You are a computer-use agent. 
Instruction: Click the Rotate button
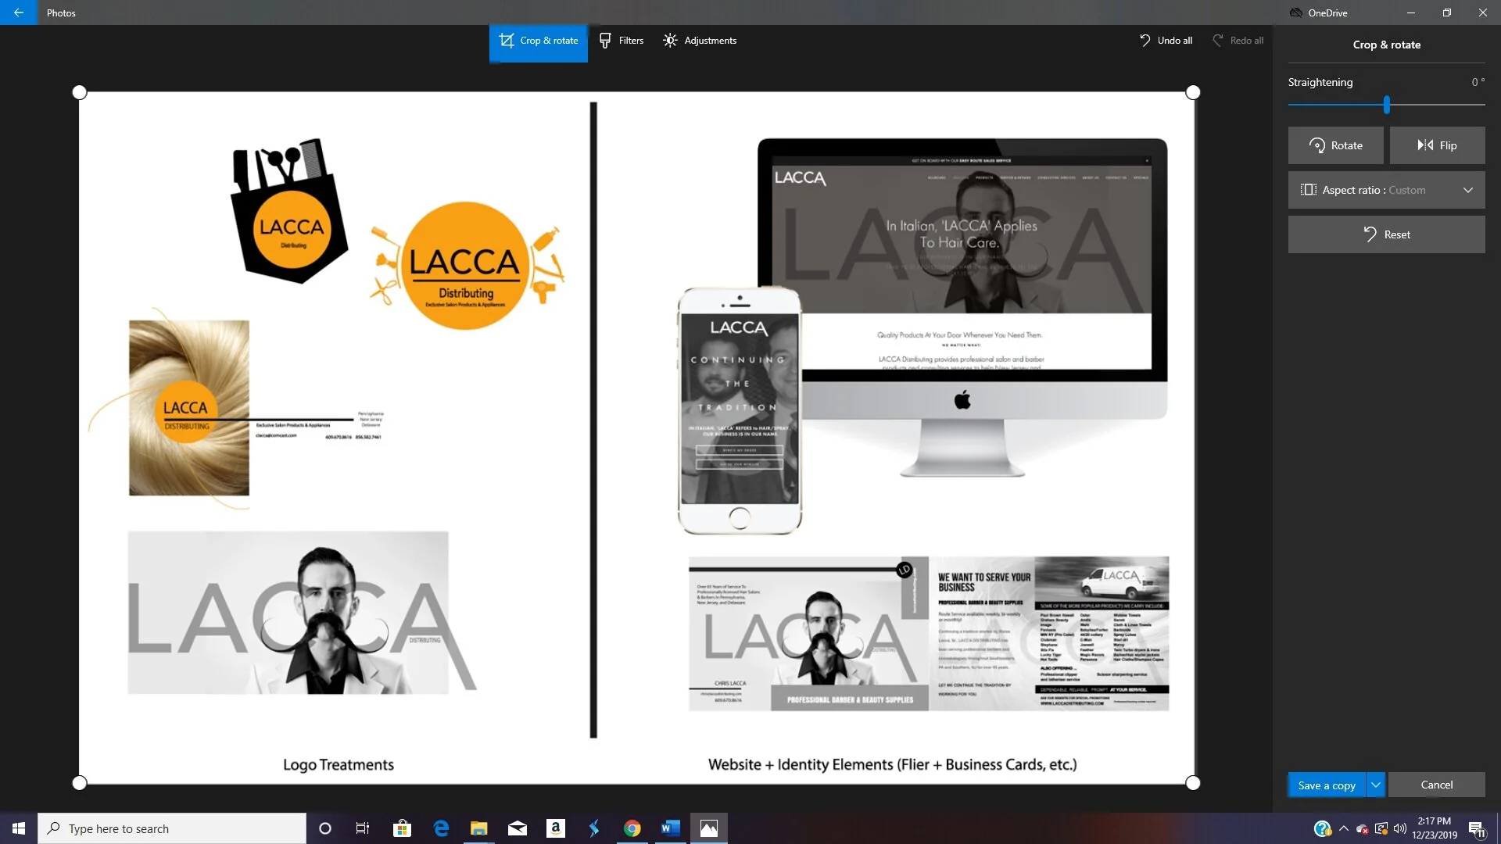1335,145
